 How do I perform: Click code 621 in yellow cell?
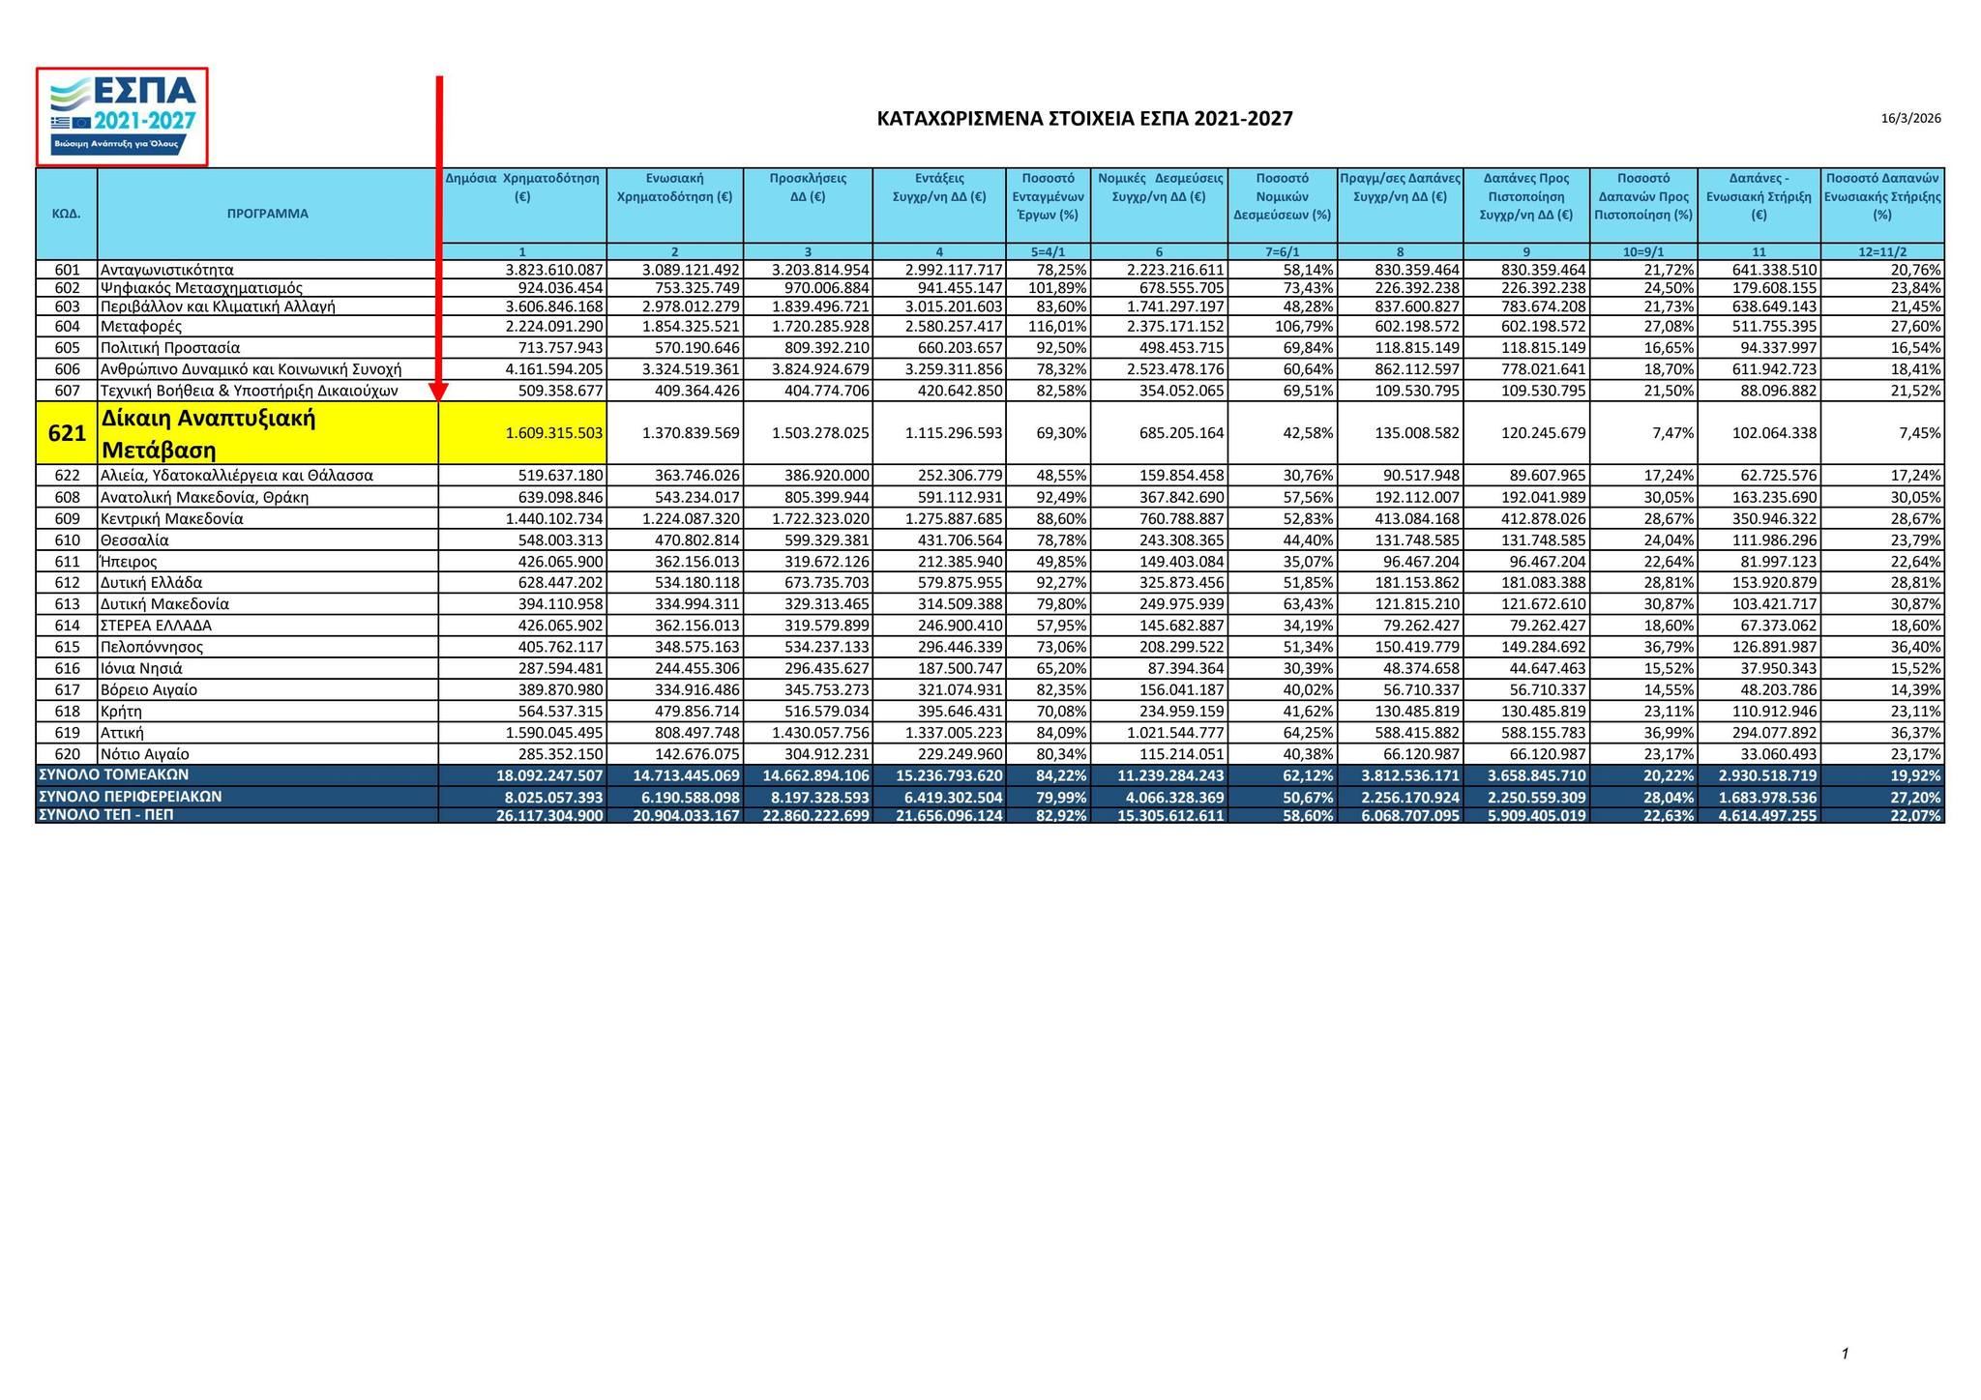[x=67, y=433]
